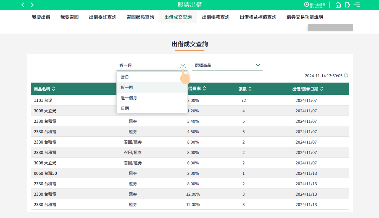379x218 pixels.
Task: Collapse the 近一週 date range dropdown
Action: click(182, 66)
